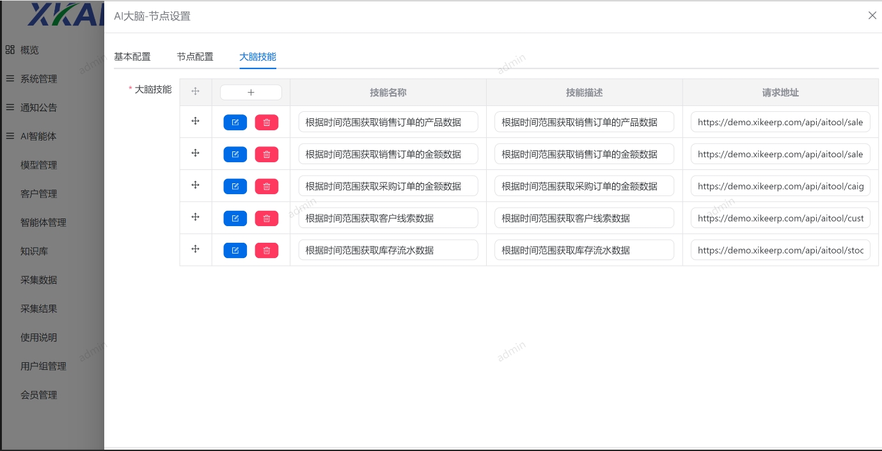882x451 pixels.
Task: Click the drag handle of the last skill row
Action: 196,249
